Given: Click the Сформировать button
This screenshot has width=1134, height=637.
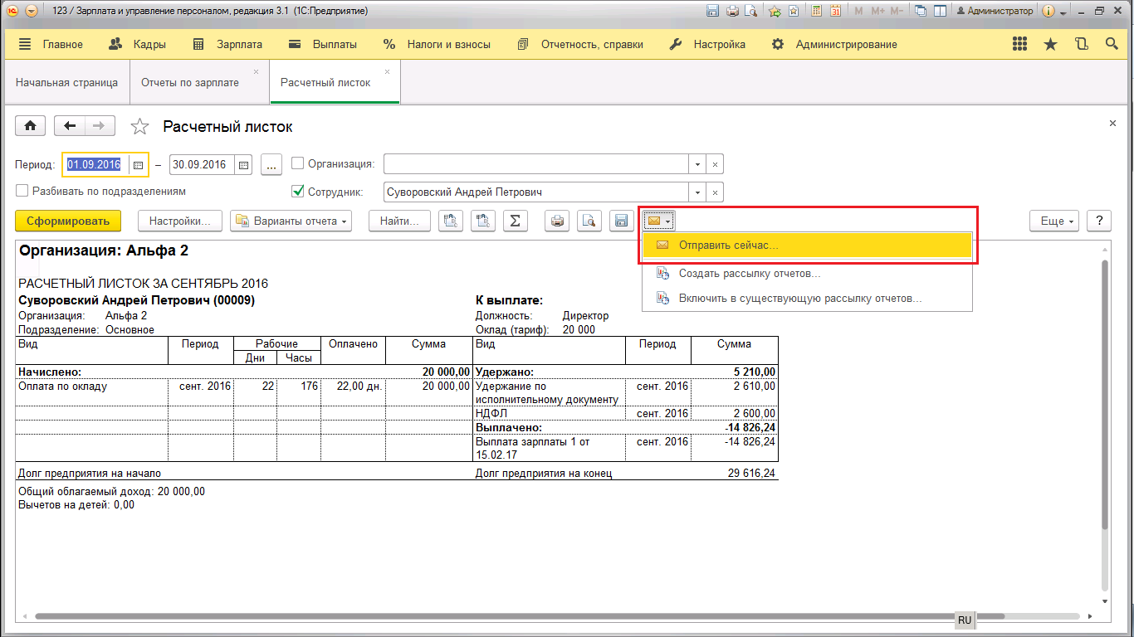Looking at the screenshot, I should point(68,221).
